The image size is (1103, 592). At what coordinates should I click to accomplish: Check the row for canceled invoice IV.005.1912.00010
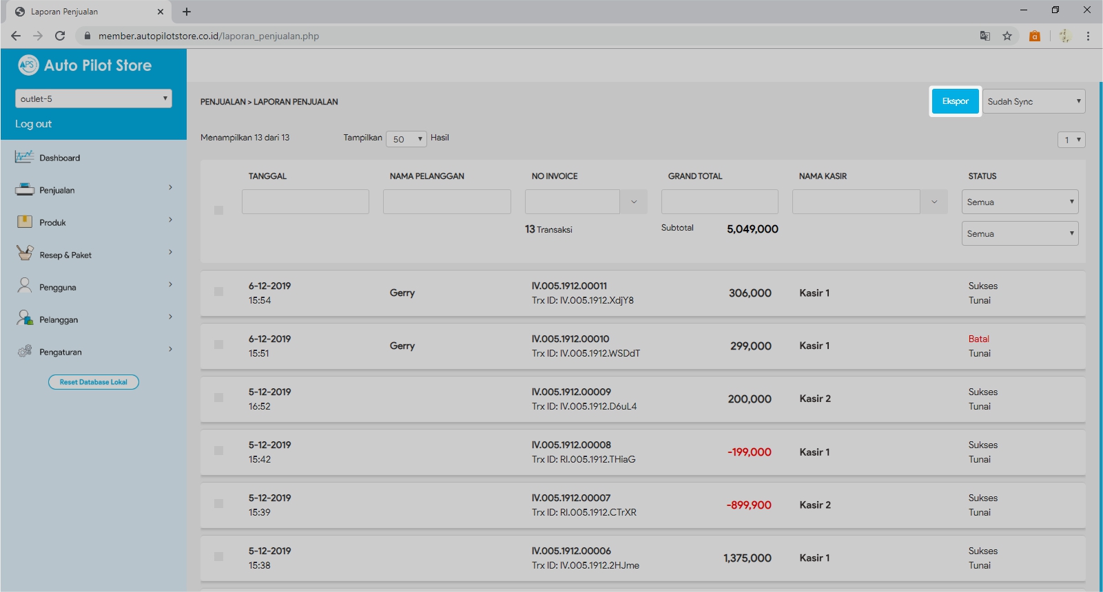(218, 345)
